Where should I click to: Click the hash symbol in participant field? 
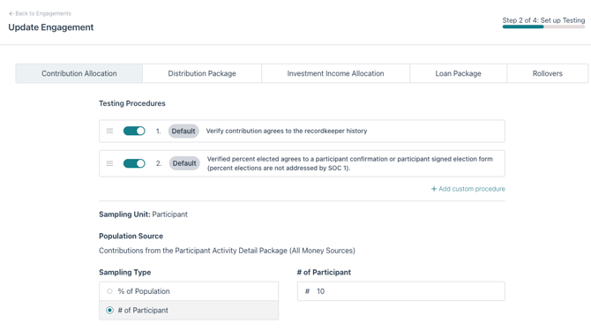307,291
